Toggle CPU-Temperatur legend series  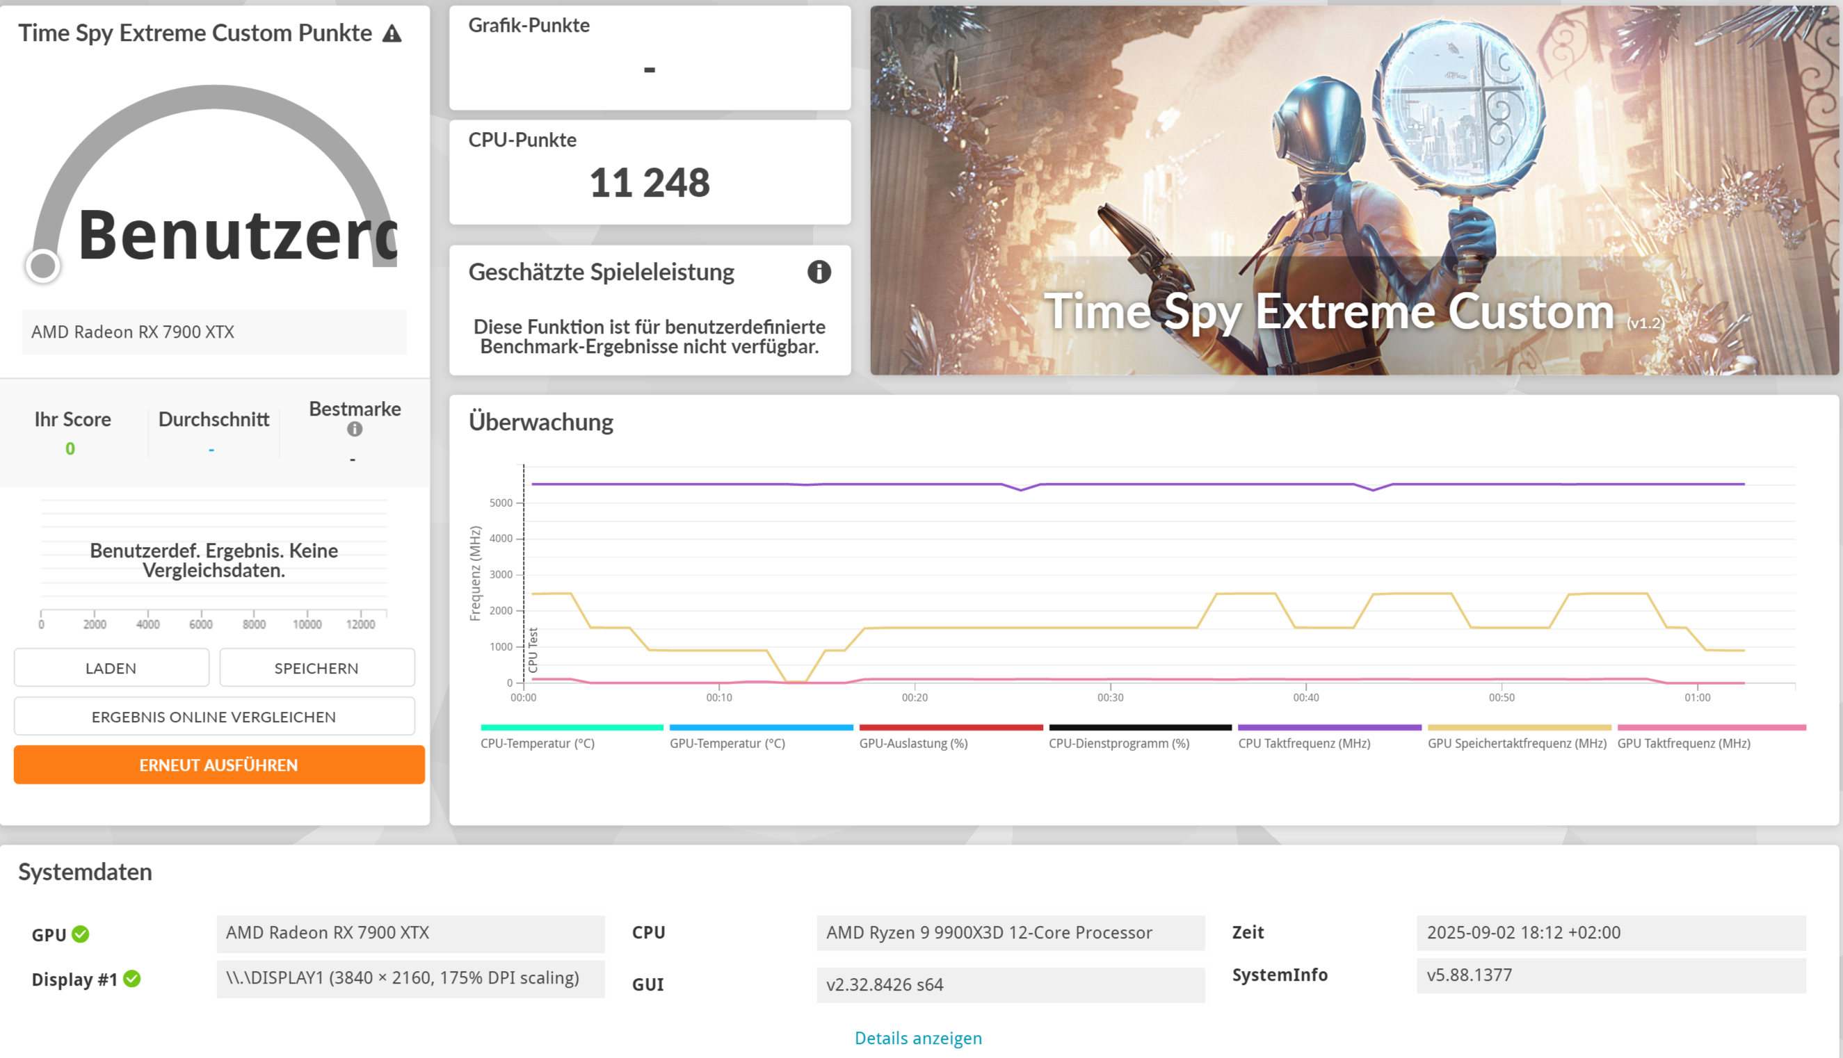538,743
